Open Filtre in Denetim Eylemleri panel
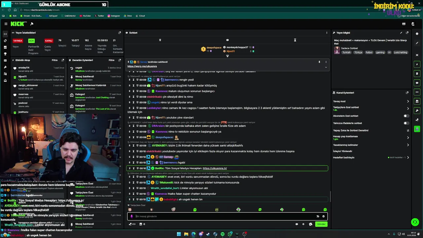Image resolution: width=423 pixels, height=238 pixels. pos(112,60)
